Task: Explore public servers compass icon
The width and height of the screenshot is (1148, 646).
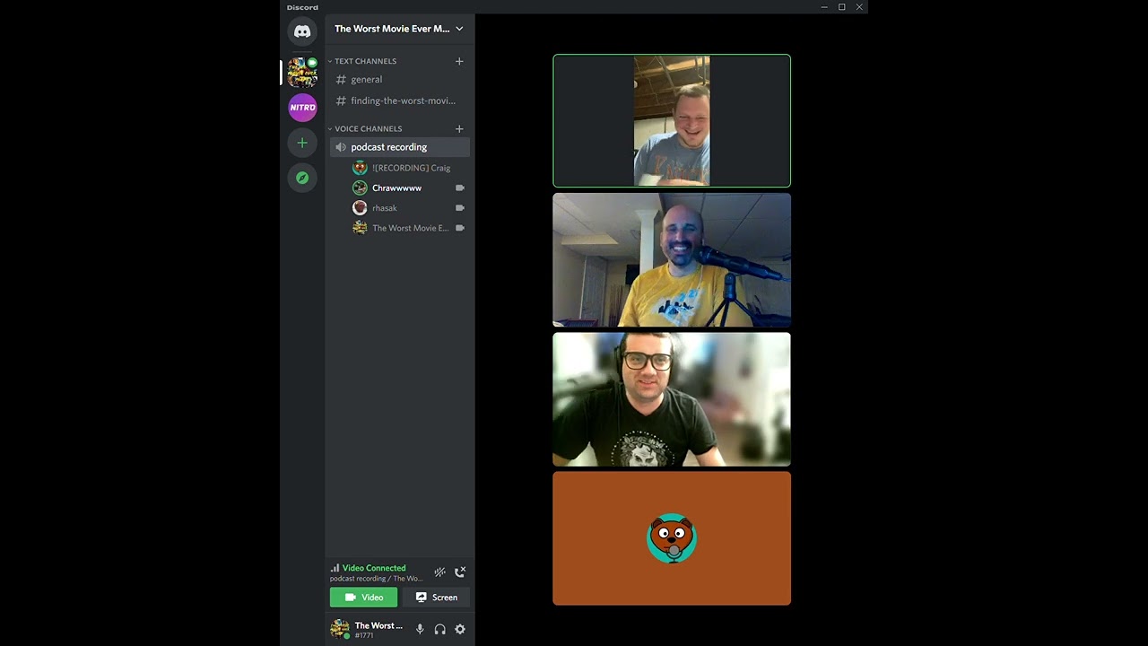Action: pyautogui.click(x=302, y=178)
